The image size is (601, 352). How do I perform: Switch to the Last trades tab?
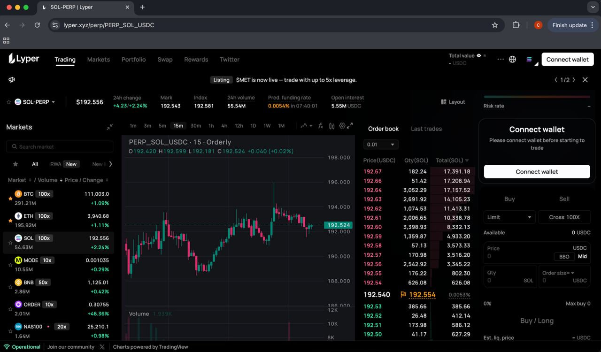click(x=426, y=129)
